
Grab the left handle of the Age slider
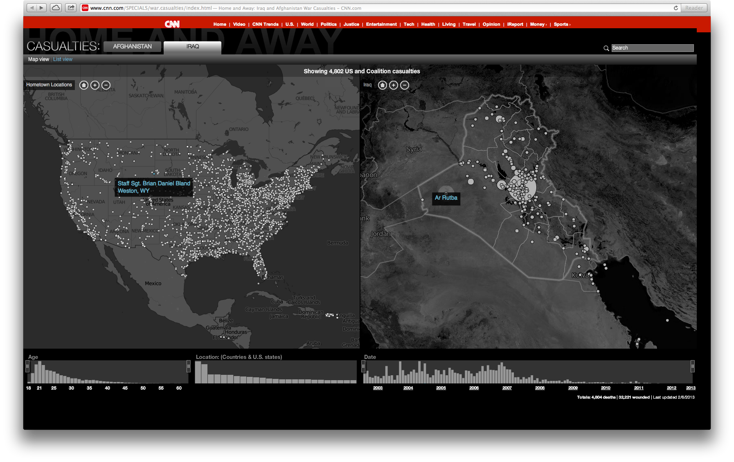point(27,366)
